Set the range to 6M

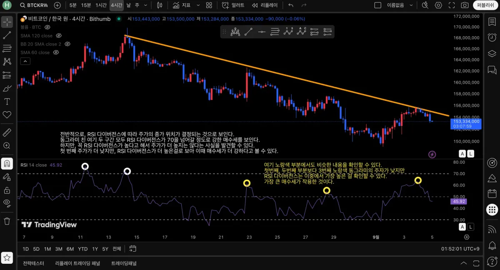pyautogui.click(x=70, y=249)
